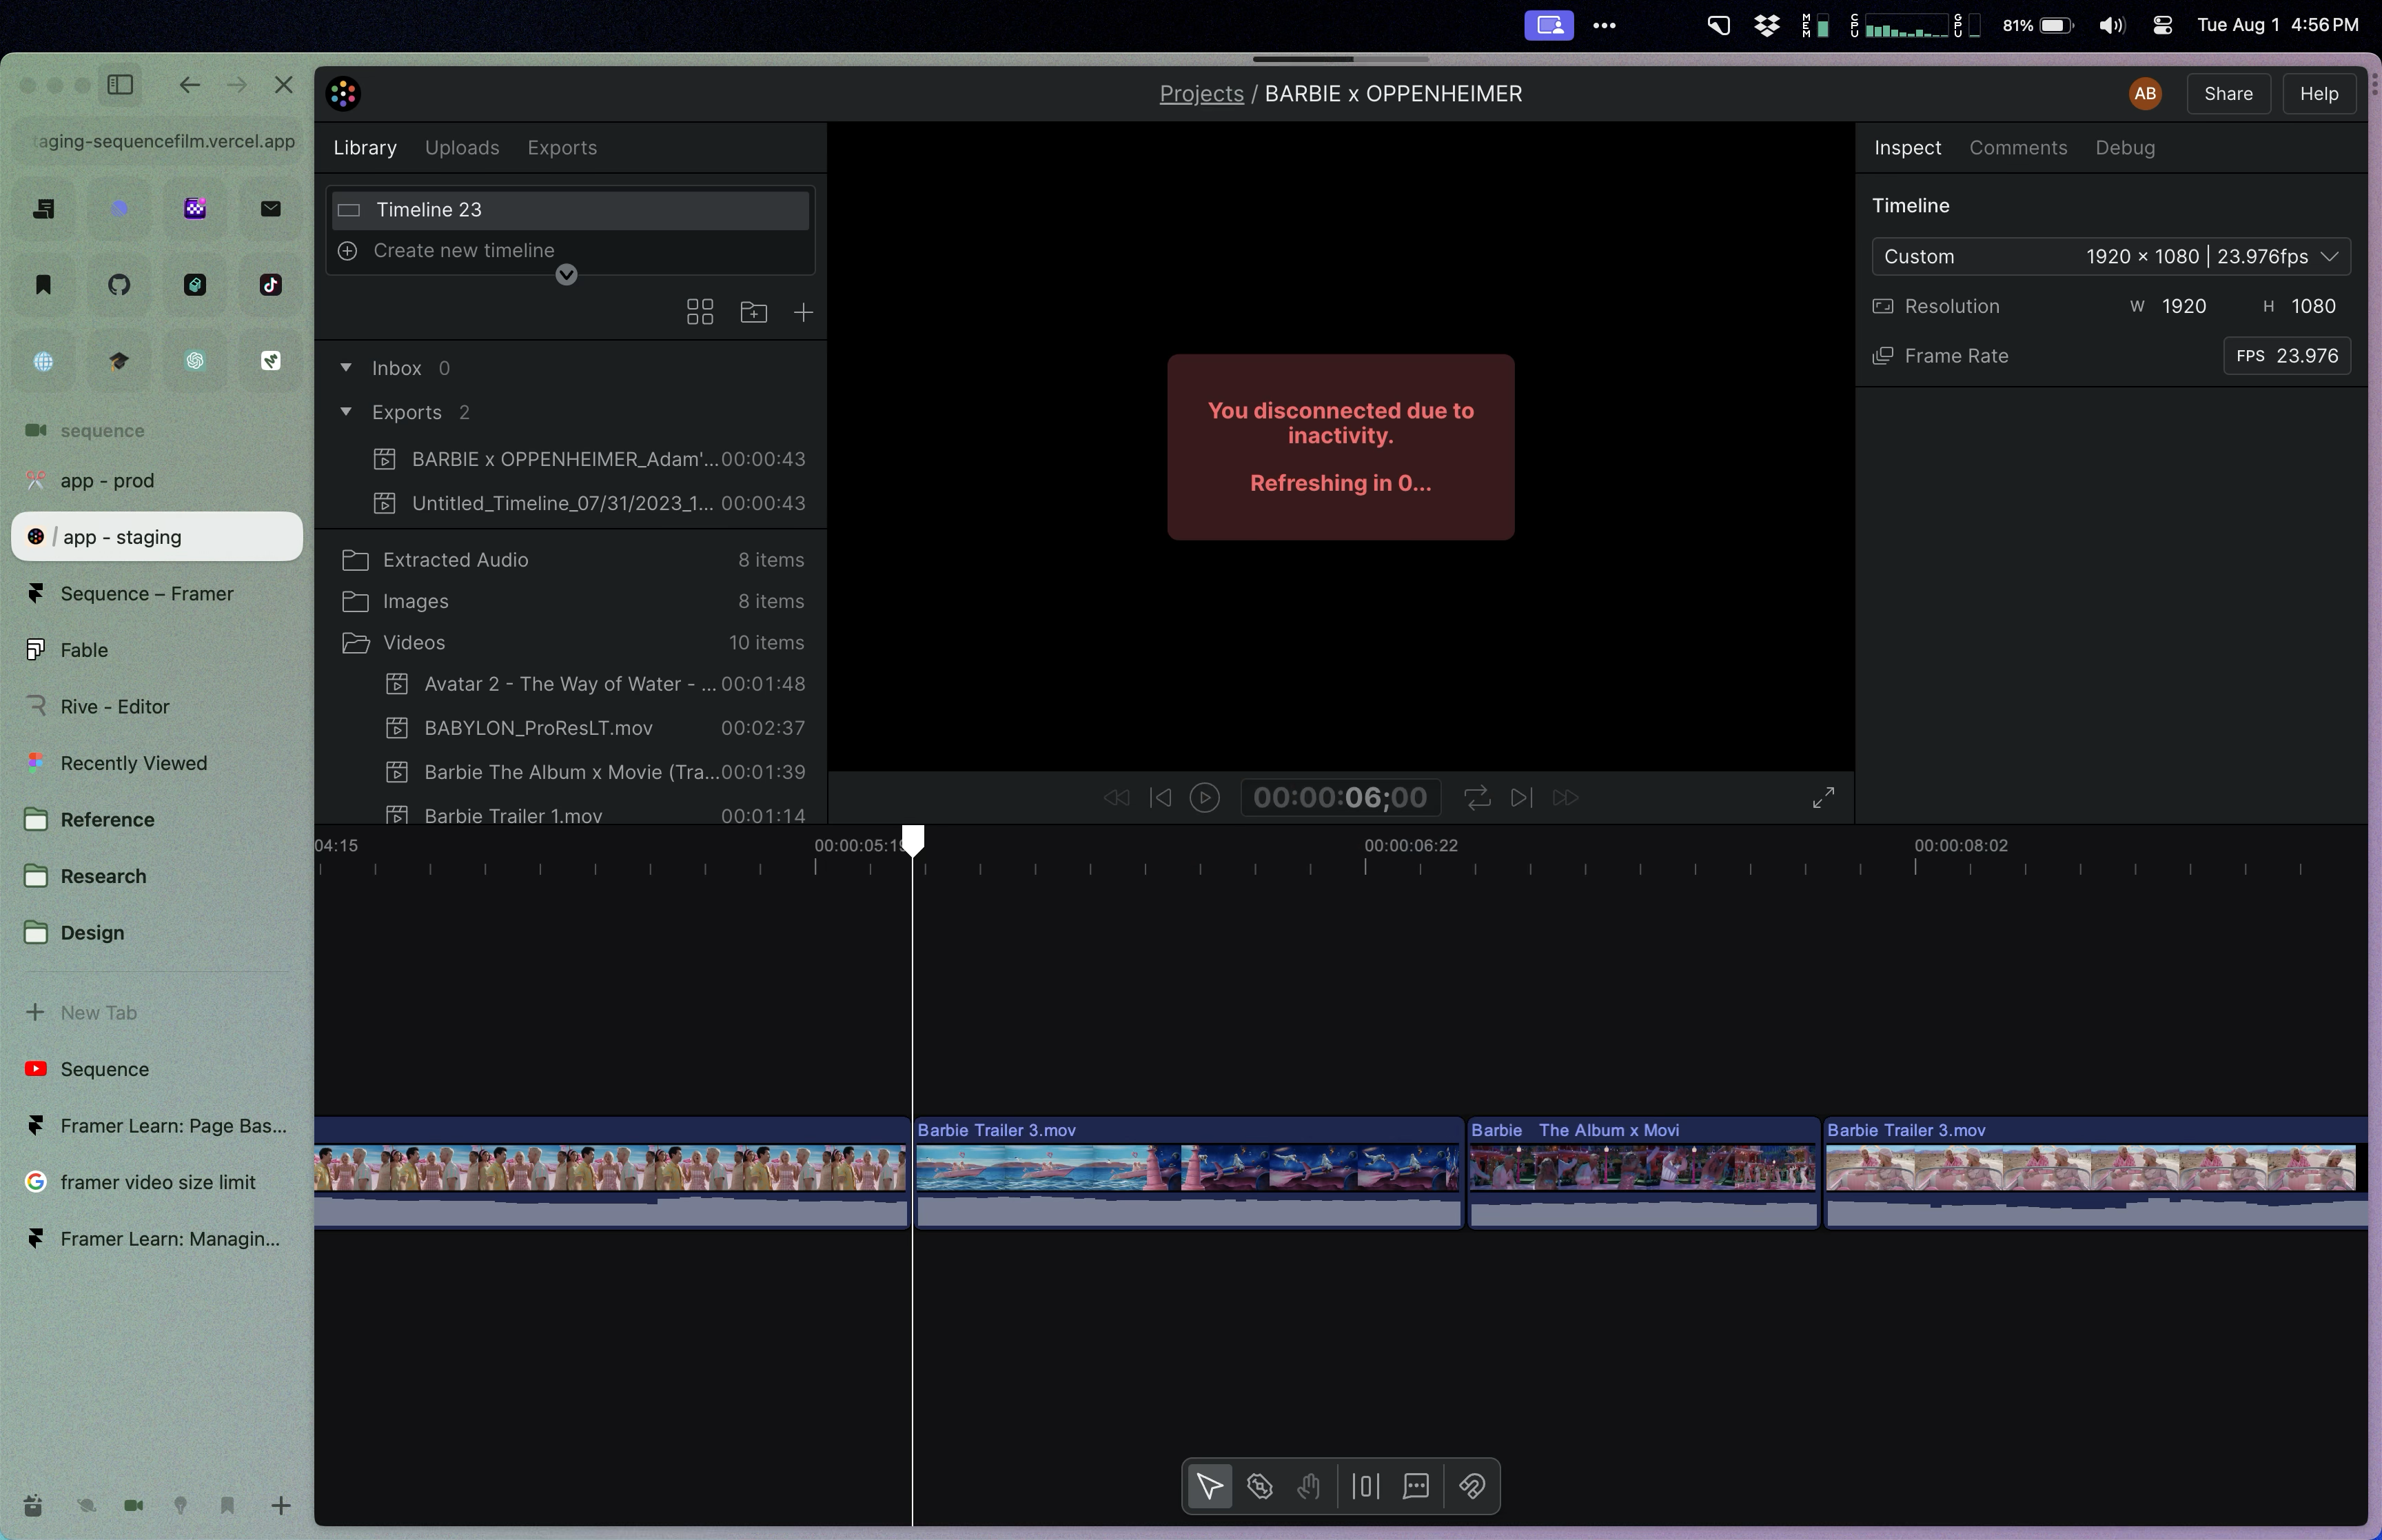This screenshot has width=2382, height=1540.
Task: Click the Share button
Action: point(2228,94)
